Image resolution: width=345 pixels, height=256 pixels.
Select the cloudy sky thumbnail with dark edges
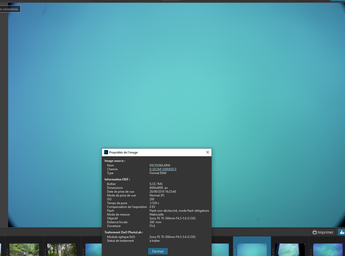coord(290,249)
